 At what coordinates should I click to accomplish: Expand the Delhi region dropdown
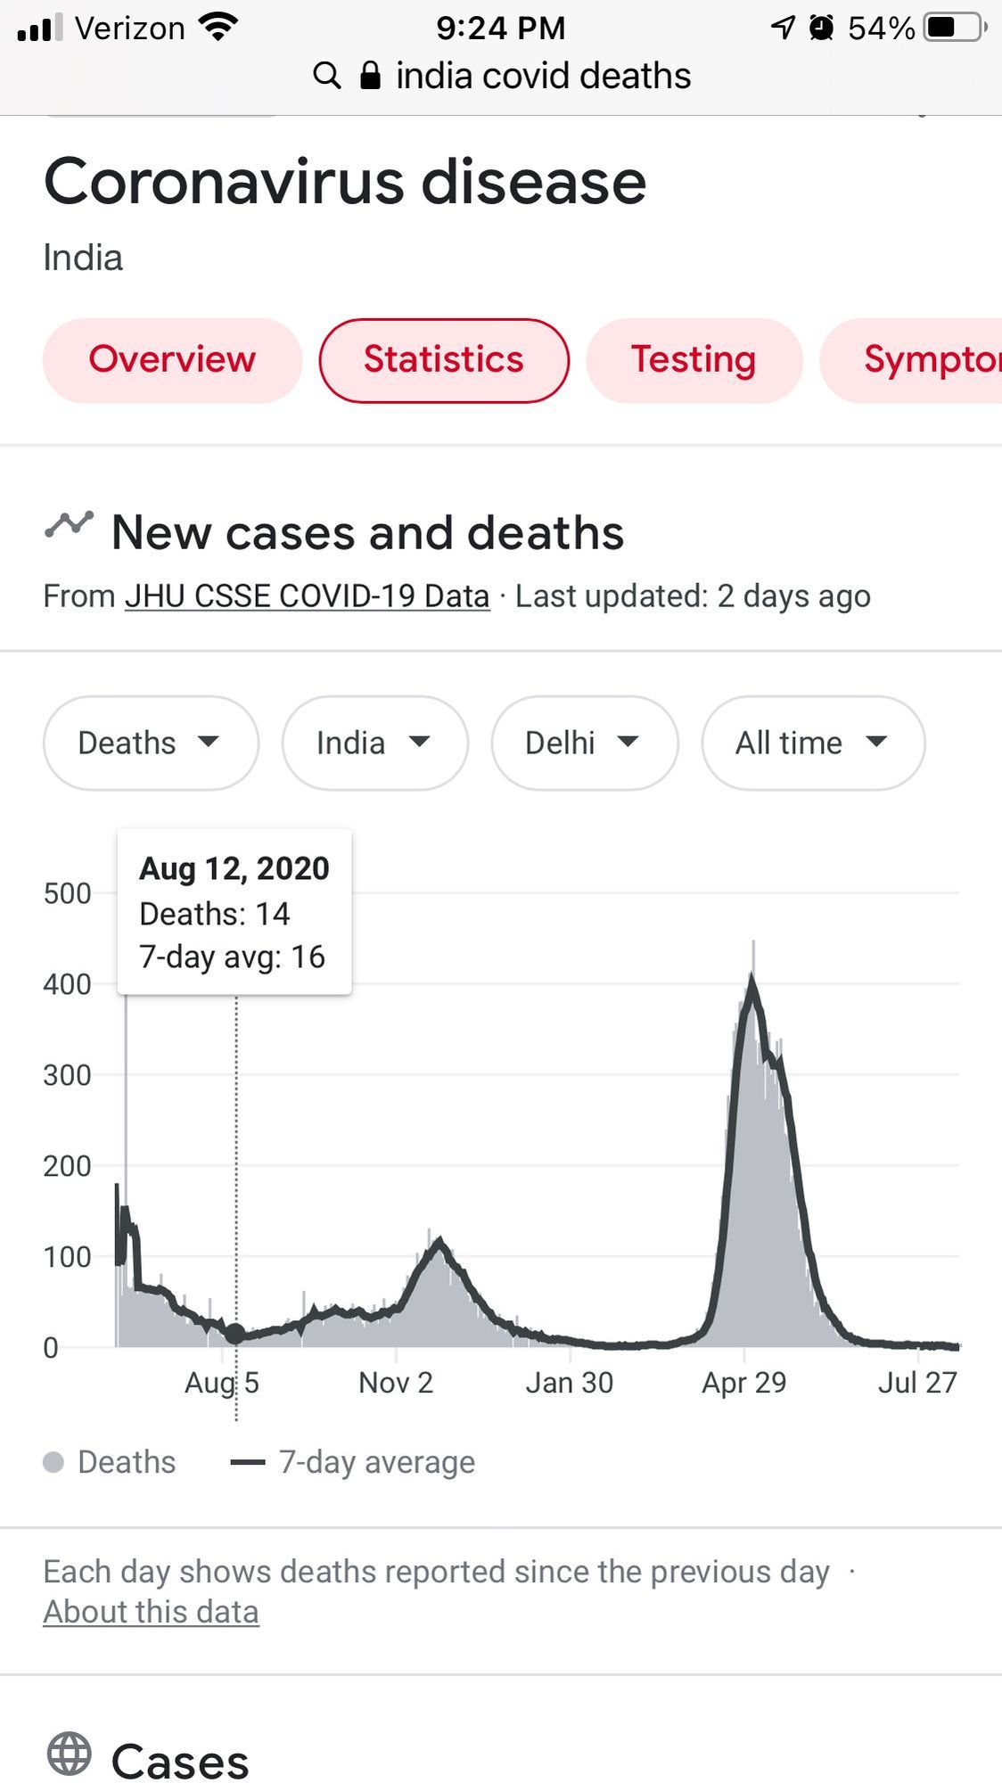point(585,743)
